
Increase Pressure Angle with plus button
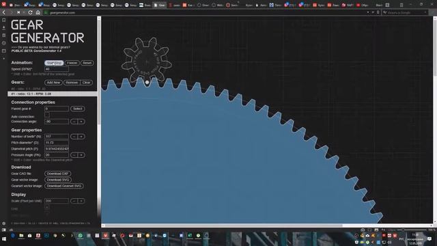coord(81,155)
